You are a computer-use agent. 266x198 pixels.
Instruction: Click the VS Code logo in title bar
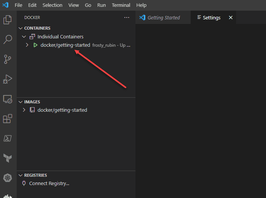(5, 5)
